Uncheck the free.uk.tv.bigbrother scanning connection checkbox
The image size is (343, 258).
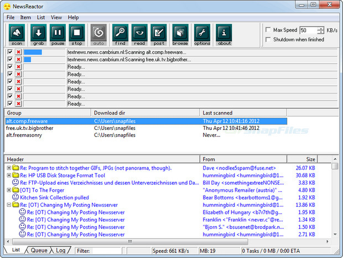(10, 59)
